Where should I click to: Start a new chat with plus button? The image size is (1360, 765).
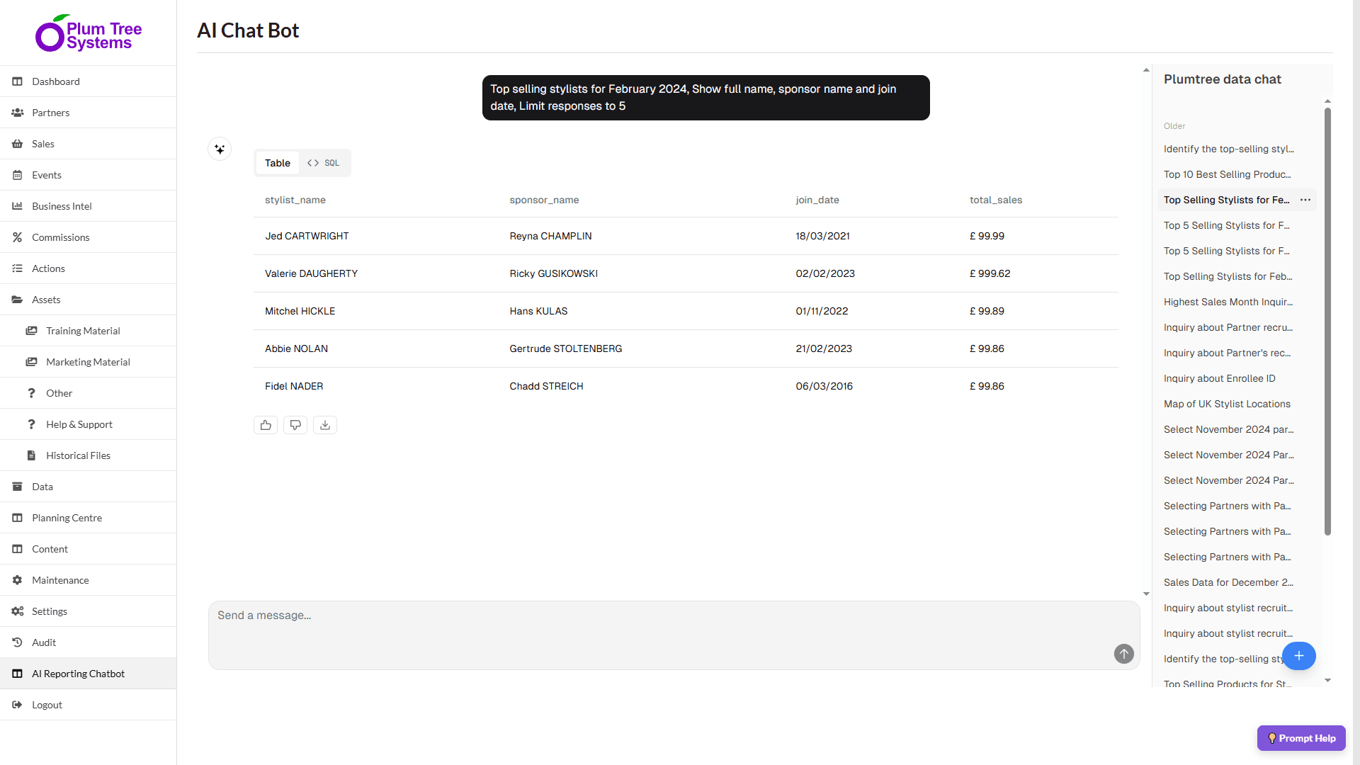point(1298,656)
